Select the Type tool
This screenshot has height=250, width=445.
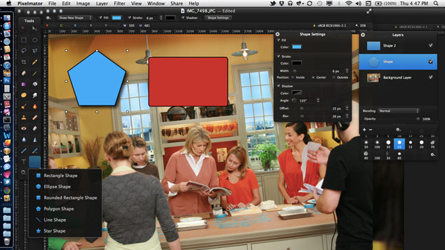point(24,162)
